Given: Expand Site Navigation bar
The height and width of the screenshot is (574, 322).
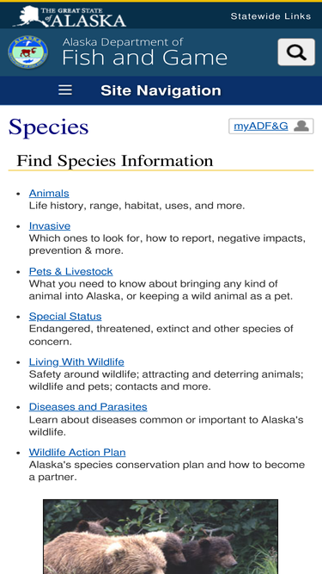Looking at the screenshot, I should (x=161, y=90).
